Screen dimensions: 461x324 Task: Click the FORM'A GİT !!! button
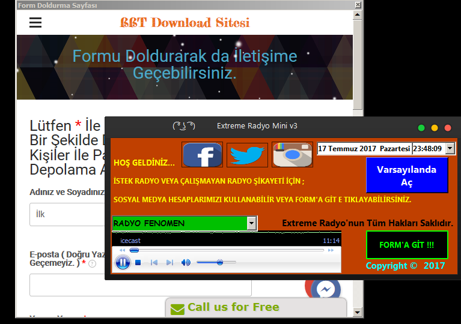(x=407, y=245)
